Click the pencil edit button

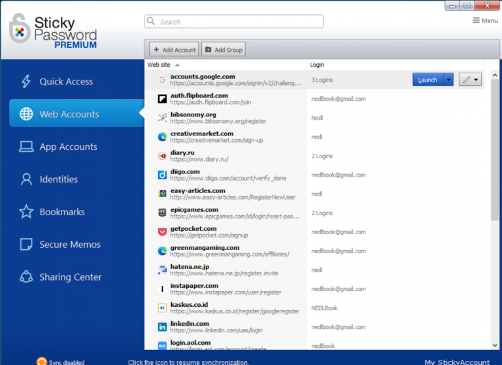(x=466, y=79)
